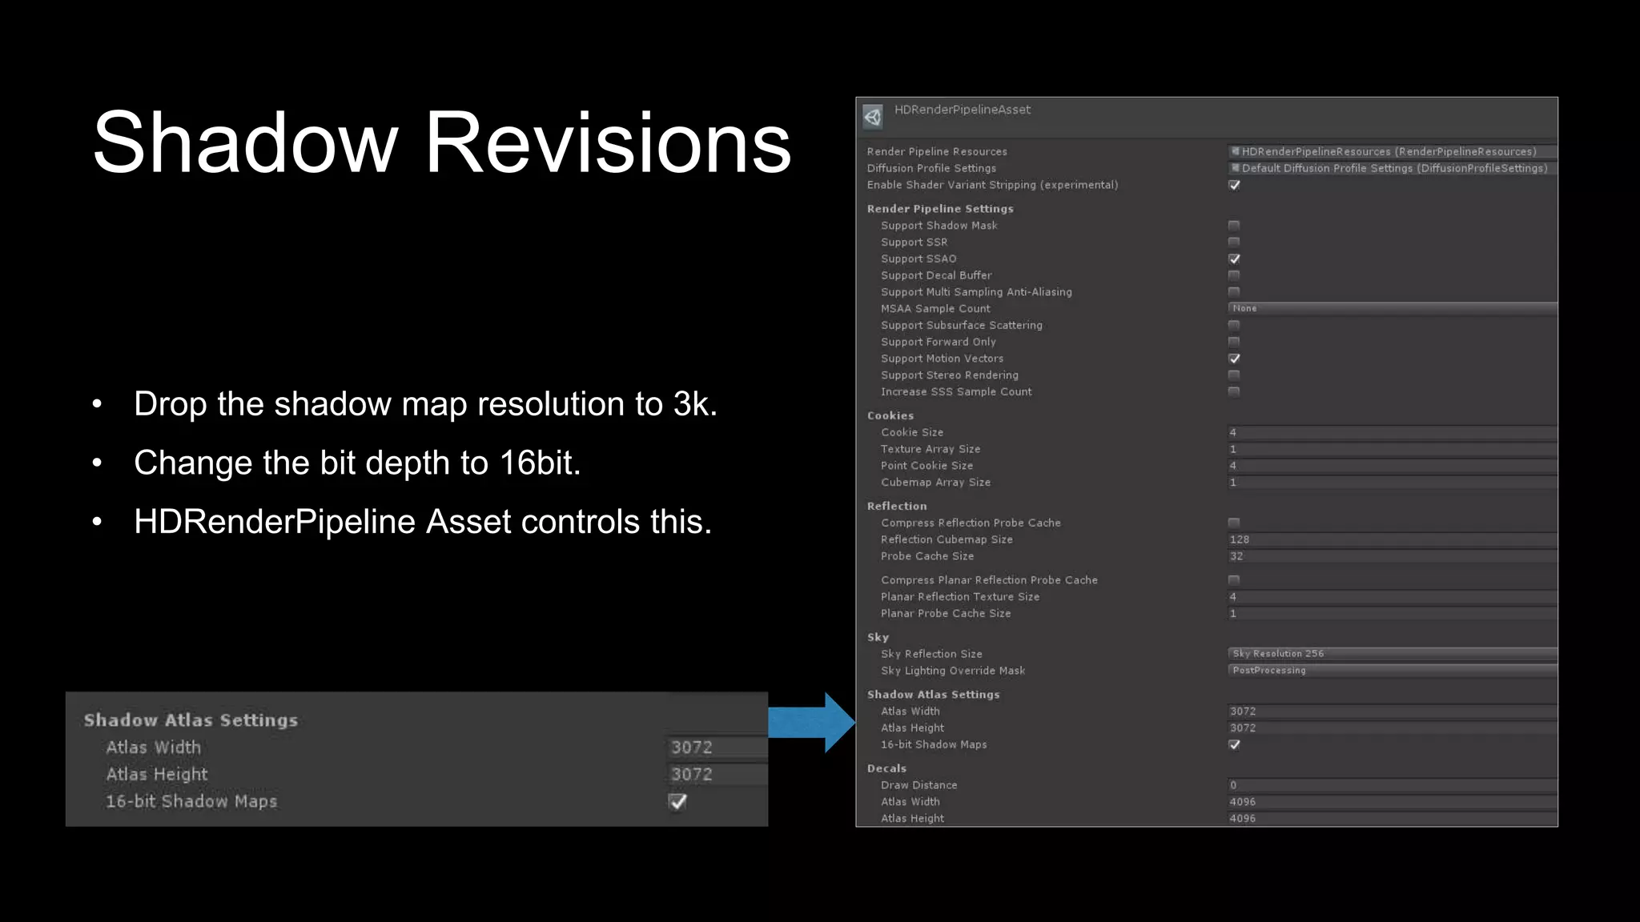Click the Sky section heading
The height and width of the screenshot is (922, 1640).
(x=878, y=638)
